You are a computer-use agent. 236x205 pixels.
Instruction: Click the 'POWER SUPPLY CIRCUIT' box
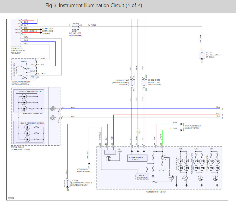[137, 158]
